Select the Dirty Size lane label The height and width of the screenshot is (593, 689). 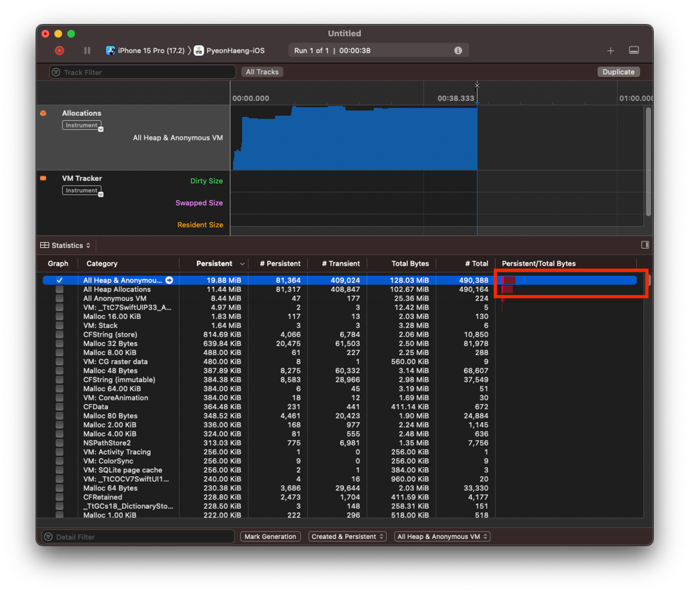pos(206,181)
